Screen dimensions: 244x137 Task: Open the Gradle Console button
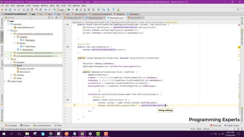231,125
